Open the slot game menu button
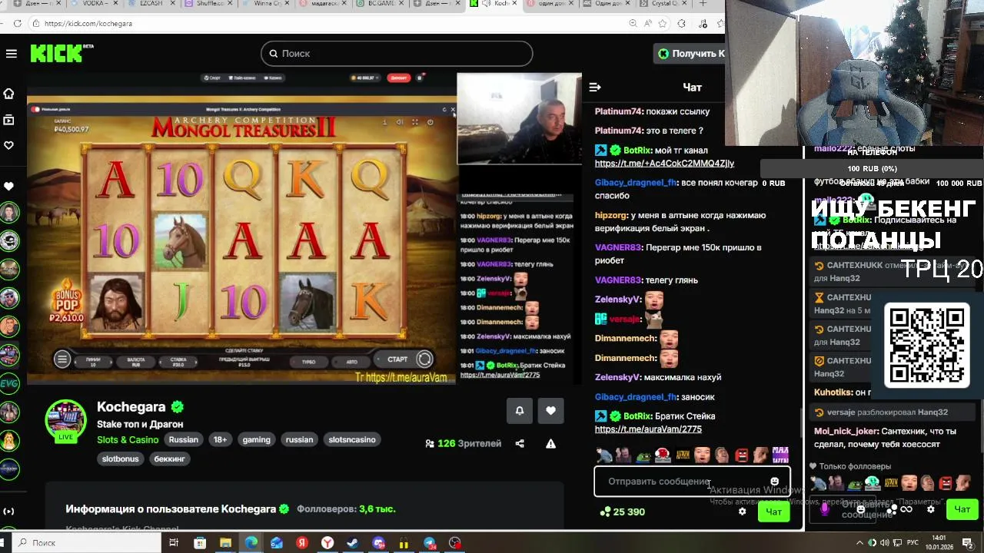984x553 pixels. [x=62, y=359]
